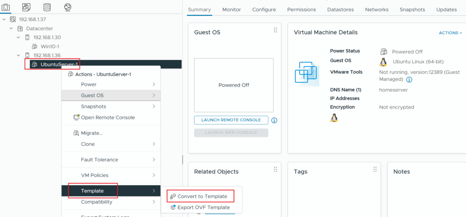466x217 pixels.
Task: Click the Open Remote Console monitor icon
Action: click(x=76, y=118)
